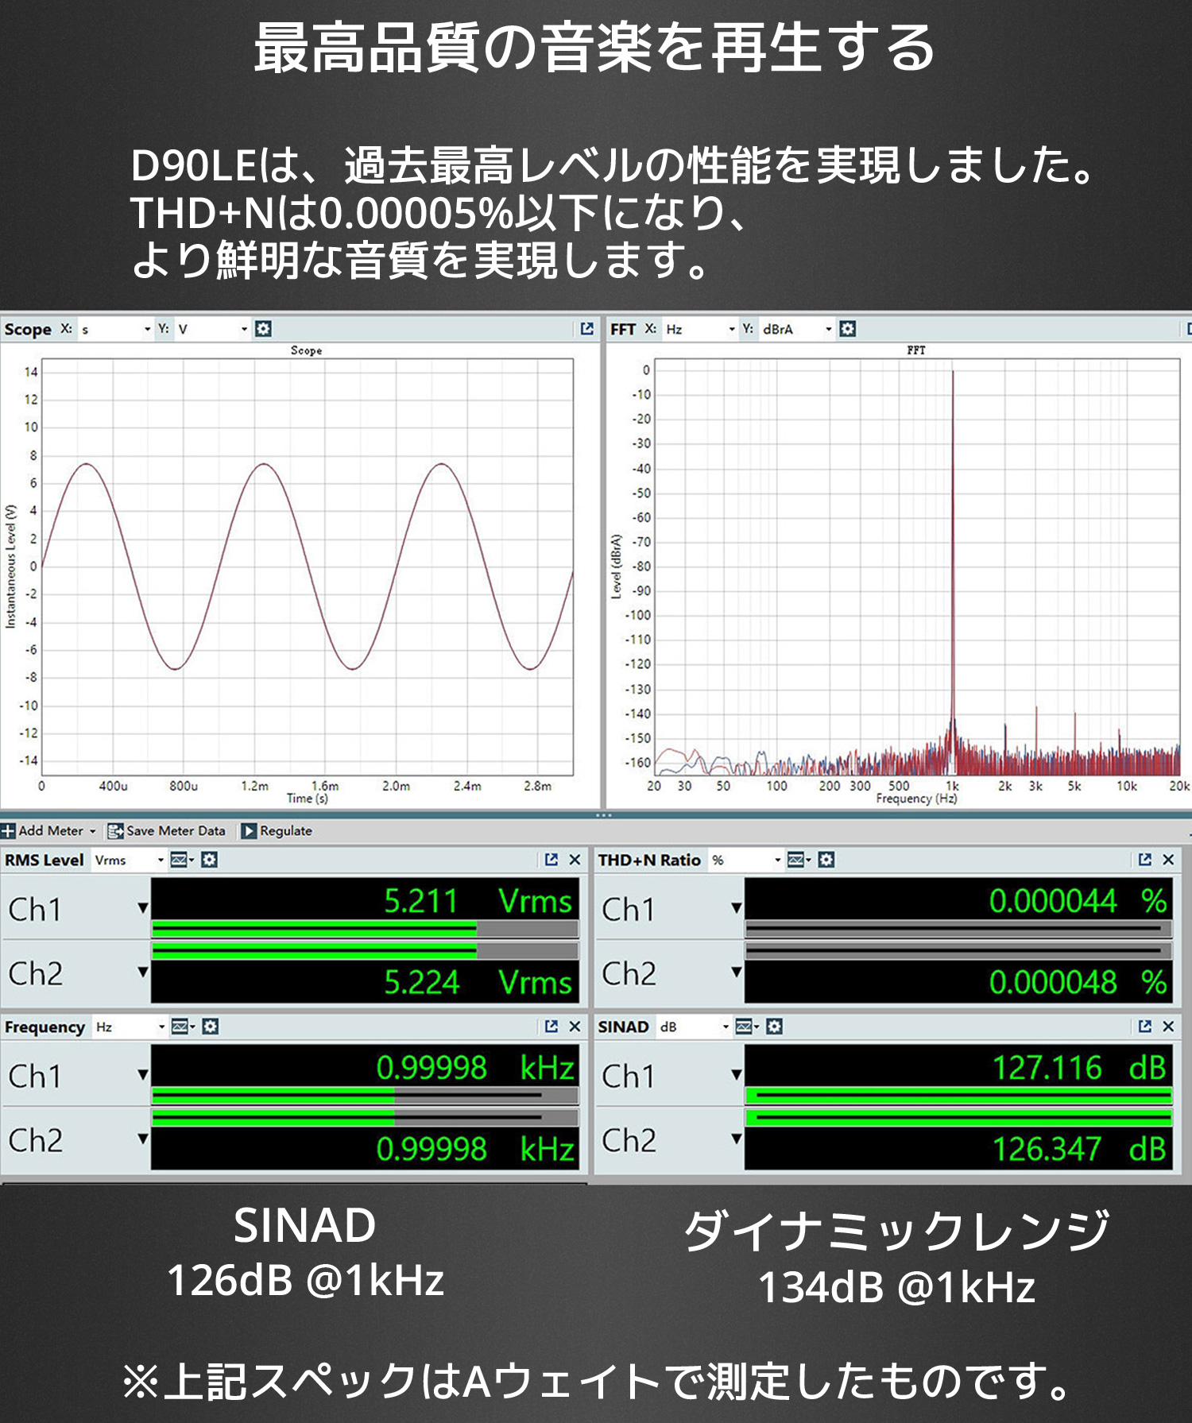Click the 5.211 Vrms reading

pos(478,901)
